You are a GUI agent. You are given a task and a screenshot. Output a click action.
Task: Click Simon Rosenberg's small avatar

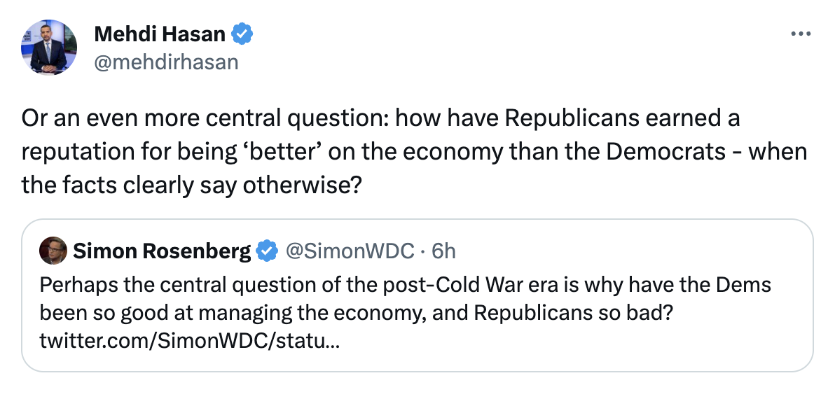[x=53, y=251]
